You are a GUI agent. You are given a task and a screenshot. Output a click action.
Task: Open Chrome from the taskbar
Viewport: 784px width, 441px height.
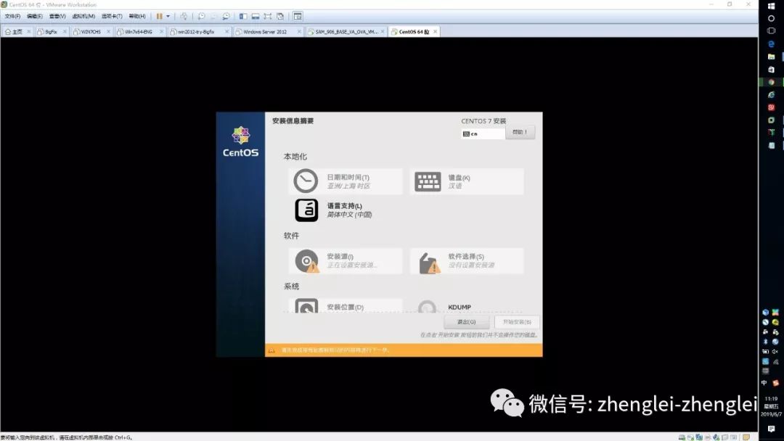point(771,82)
